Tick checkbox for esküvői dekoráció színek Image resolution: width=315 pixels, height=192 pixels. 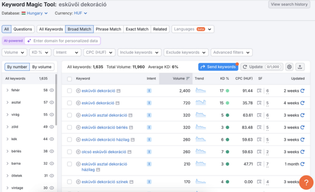[x=70, y=182]
